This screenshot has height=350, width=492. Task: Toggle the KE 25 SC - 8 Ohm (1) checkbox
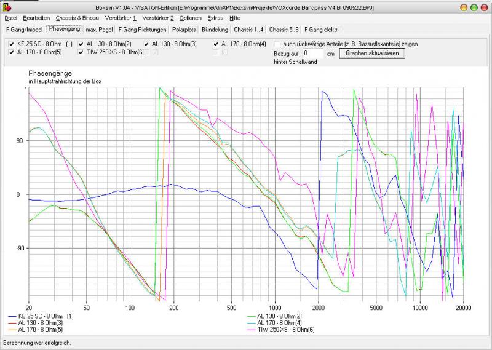coord(12,44)
